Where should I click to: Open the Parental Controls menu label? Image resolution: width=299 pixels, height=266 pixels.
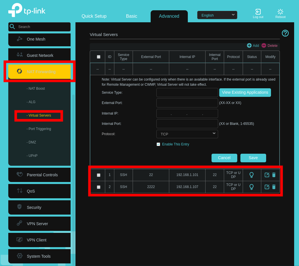click(x=42, y=175)
